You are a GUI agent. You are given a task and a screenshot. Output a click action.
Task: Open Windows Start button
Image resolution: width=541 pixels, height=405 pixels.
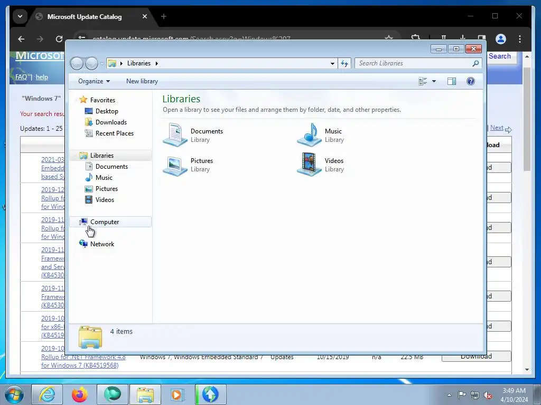(14, 394)
